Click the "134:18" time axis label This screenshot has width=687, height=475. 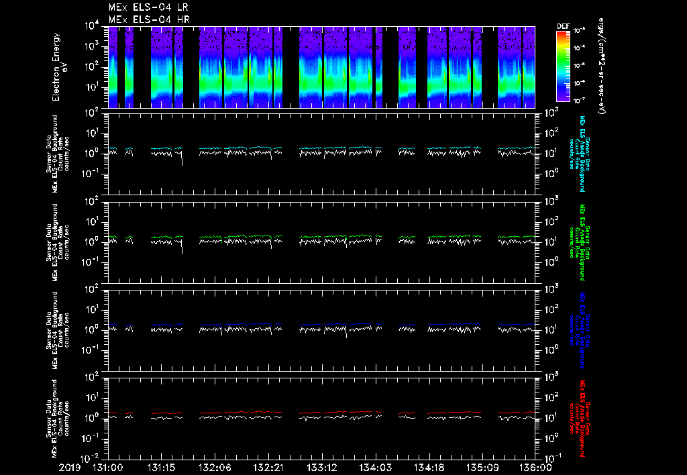click(429, 468)
